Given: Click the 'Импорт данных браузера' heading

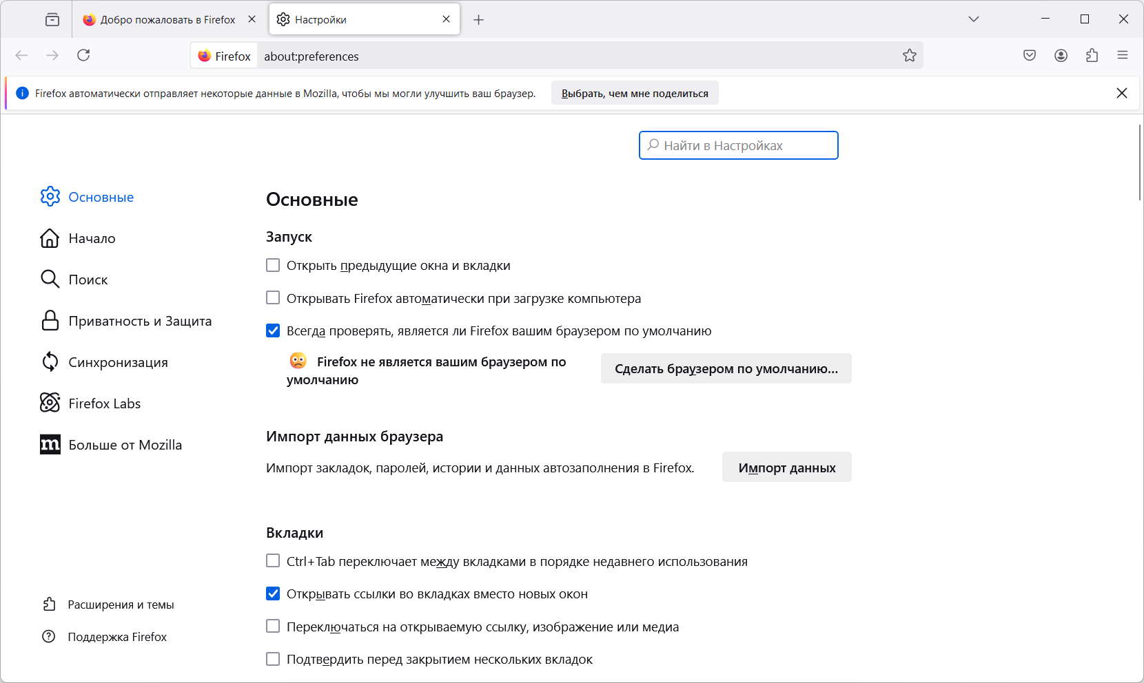Looking at the screenshot, I should (x=354, y=437).
